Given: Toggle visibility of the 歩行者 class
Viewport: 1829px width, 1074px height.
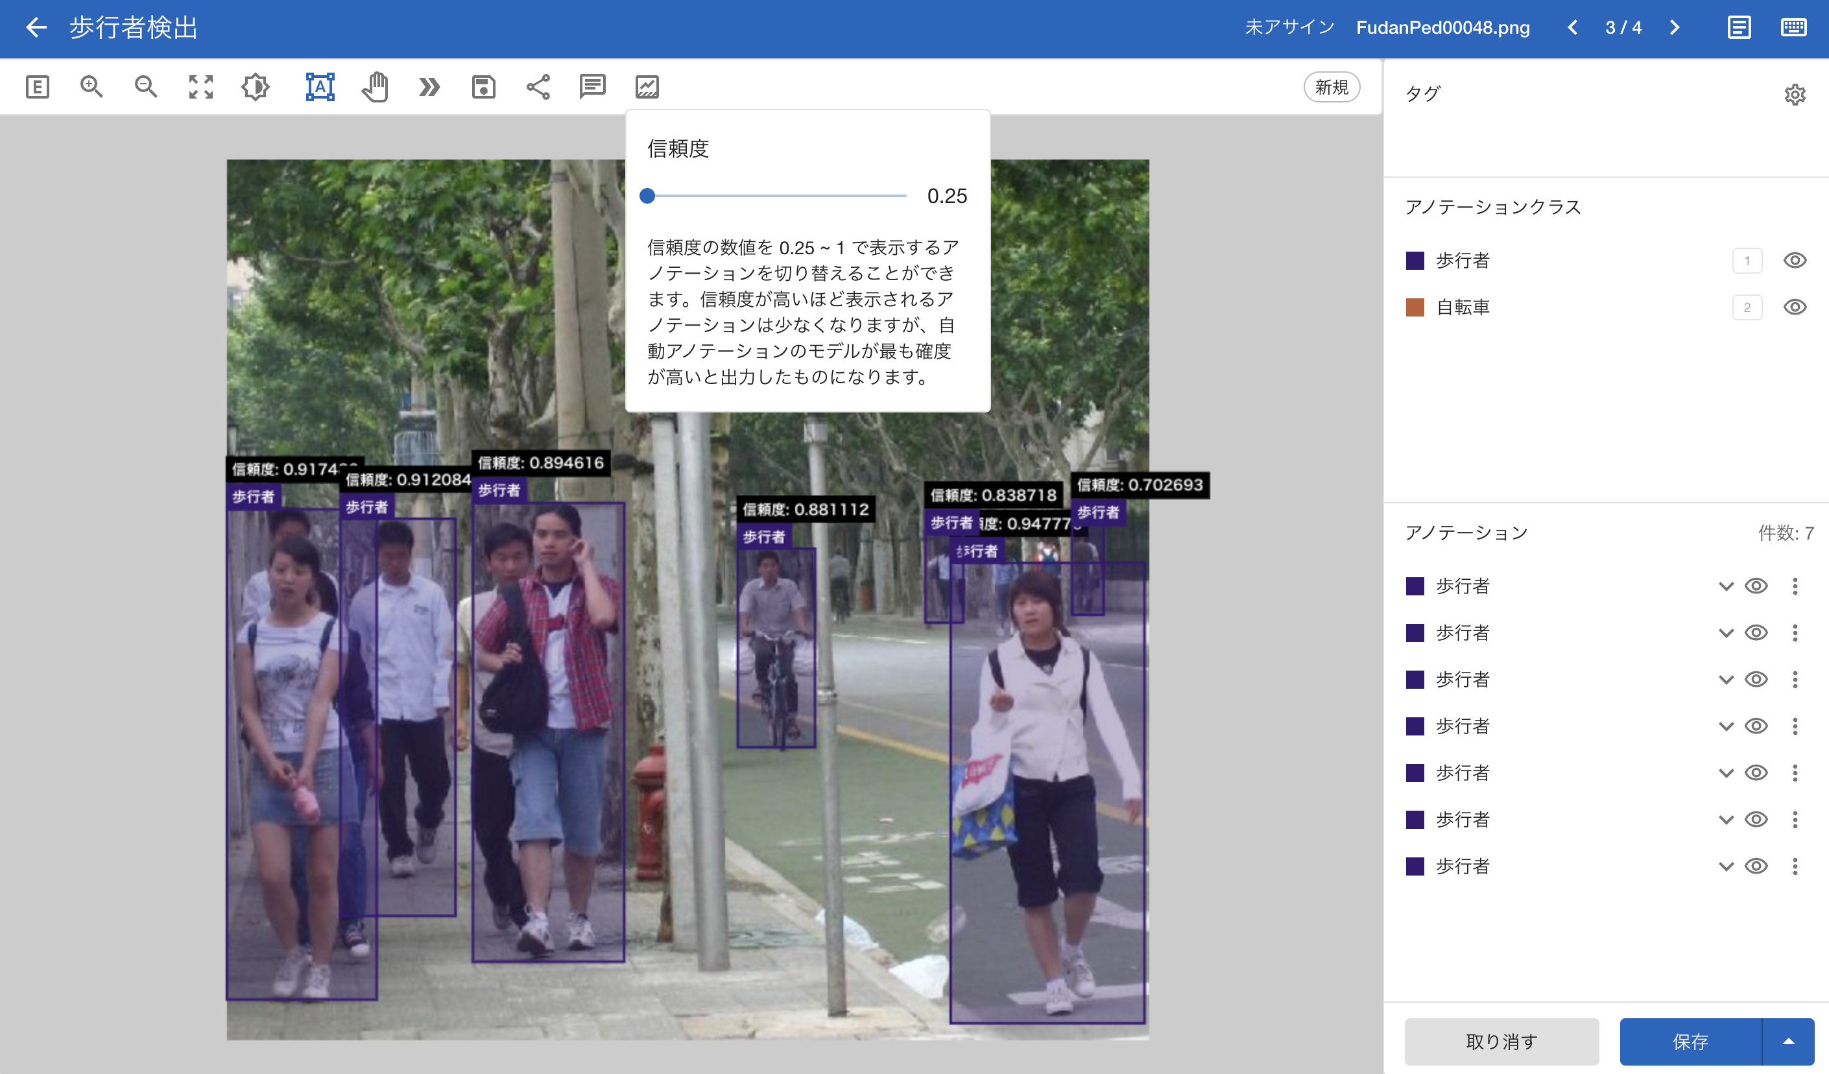Looking at the screenshot, I should 1795,261.
